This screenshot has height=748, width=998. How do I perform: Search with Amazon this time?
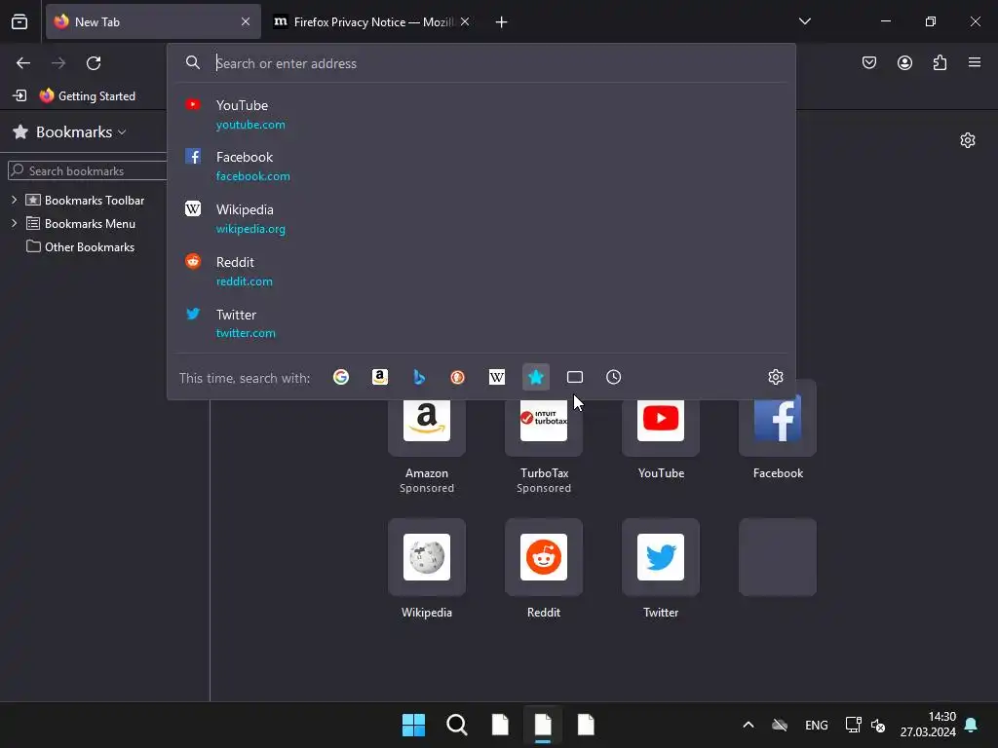coord(380,377)
